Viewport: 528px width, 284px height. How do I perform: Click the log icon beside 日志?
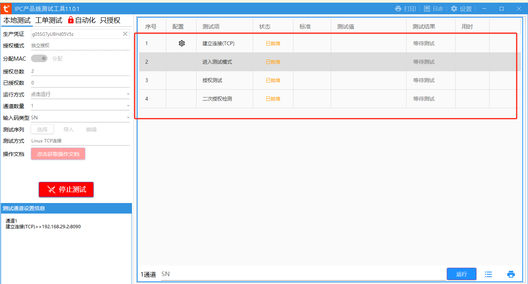point(427,9)
